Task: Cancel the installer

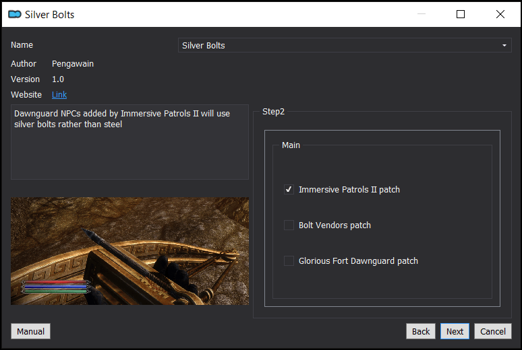Action: (x=493, y=331)
